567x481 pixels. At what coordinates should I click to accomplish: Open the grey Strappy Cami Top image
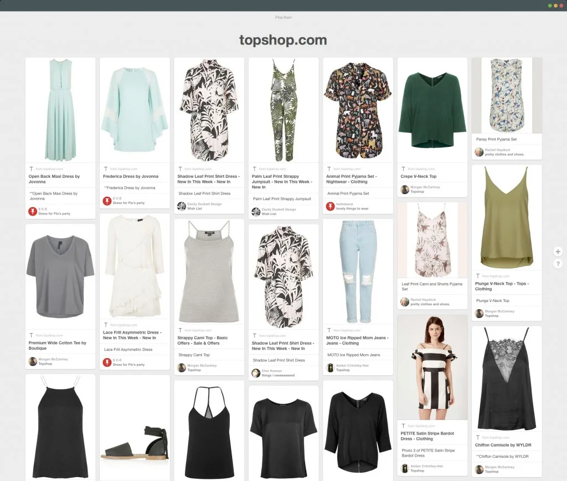(x=209, y=272)
